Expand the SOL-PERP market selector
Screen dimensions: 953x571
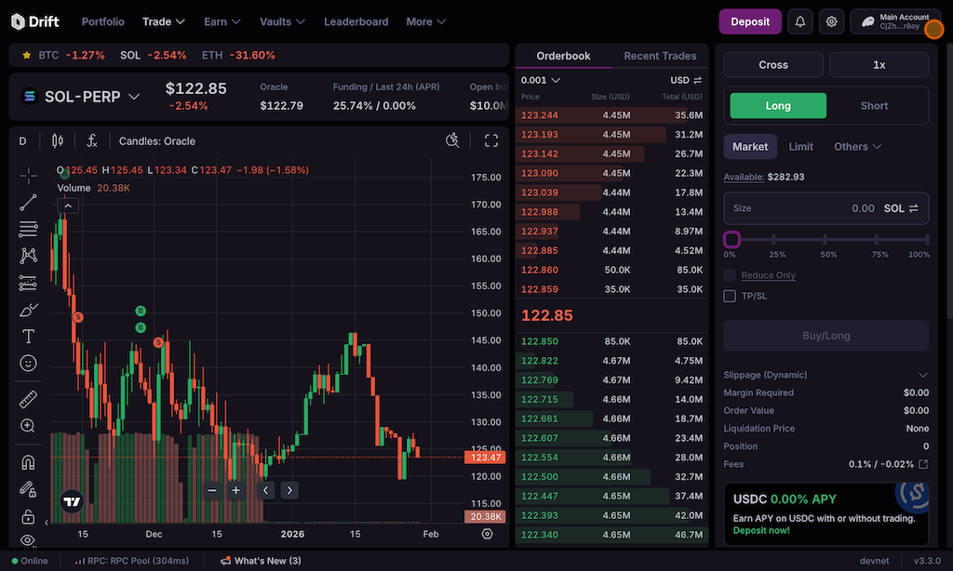coord(134,97)
